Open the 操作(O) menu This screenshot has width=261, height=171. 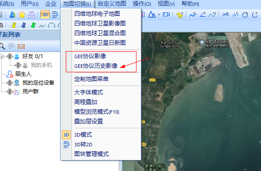pos(142,4)
